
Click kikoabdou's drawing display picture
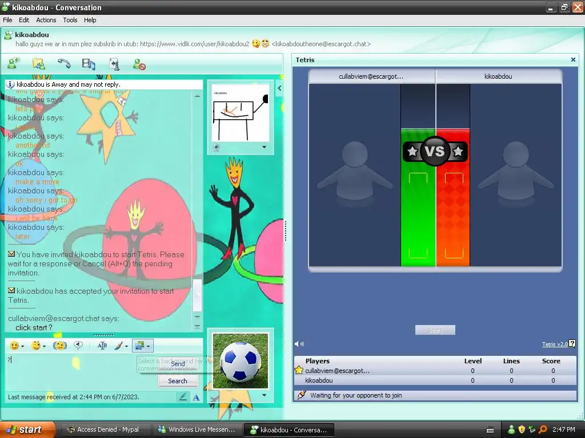pyautogui.click(x=241, y=113)
